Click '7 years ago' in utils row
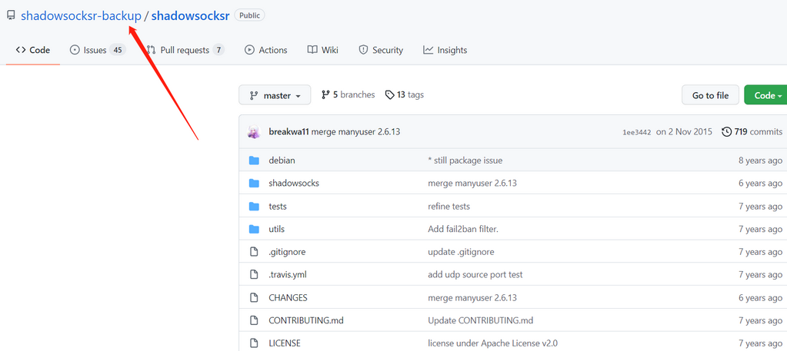The height and width of the screenshot is (351, 787). coord(760,229)
